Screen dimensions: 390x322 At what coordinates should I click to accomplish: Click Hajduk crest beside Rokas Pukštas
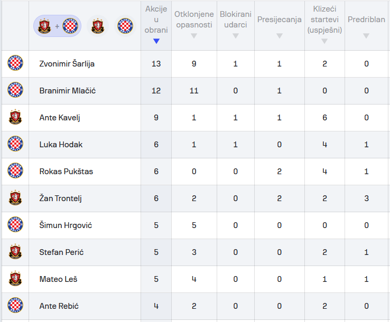click(x=15, y=172)
